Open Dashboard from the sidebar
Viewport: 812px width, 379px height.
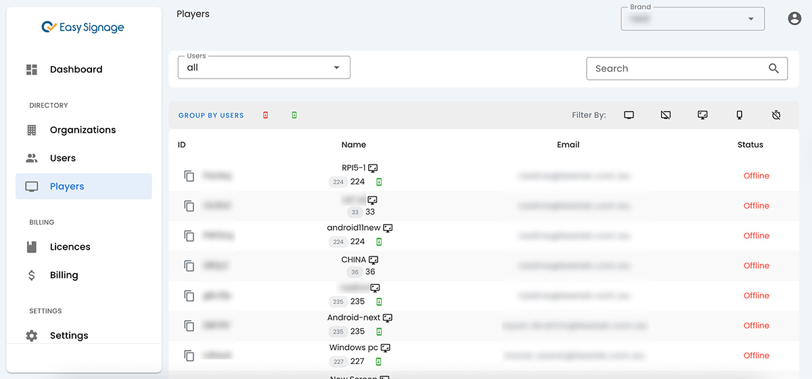point(76,70)
